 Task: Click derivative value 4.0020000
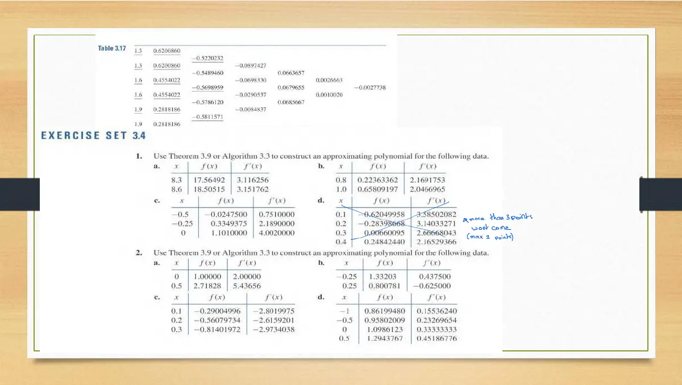[x=277, y=233]
